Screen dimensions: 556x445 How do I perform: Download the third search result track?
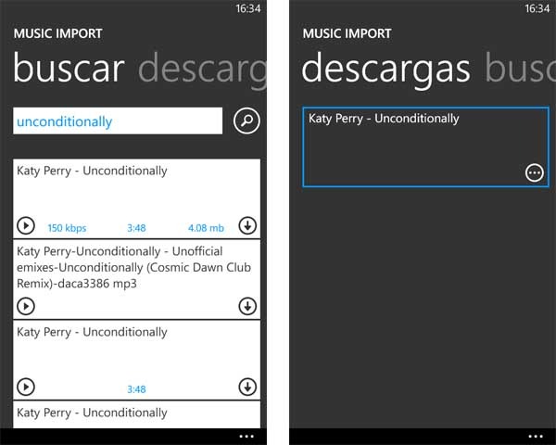(x=246, y=387)
